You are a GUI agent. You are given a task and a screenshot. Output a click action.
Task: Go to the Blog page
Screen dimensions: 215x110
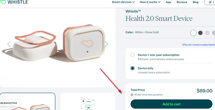(x=196, y=2)
